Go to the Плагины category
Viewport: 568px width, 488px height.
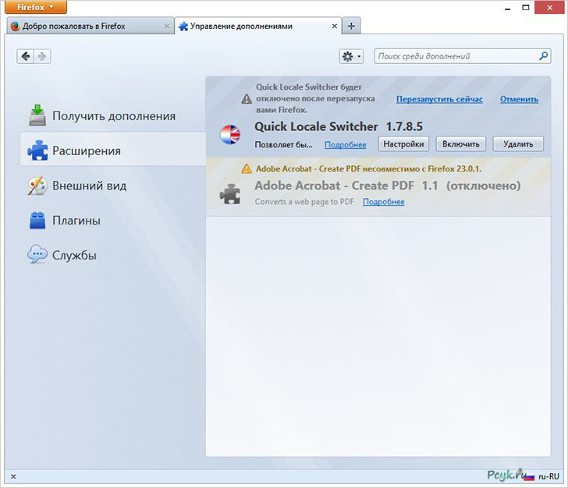tap(76, 221)
